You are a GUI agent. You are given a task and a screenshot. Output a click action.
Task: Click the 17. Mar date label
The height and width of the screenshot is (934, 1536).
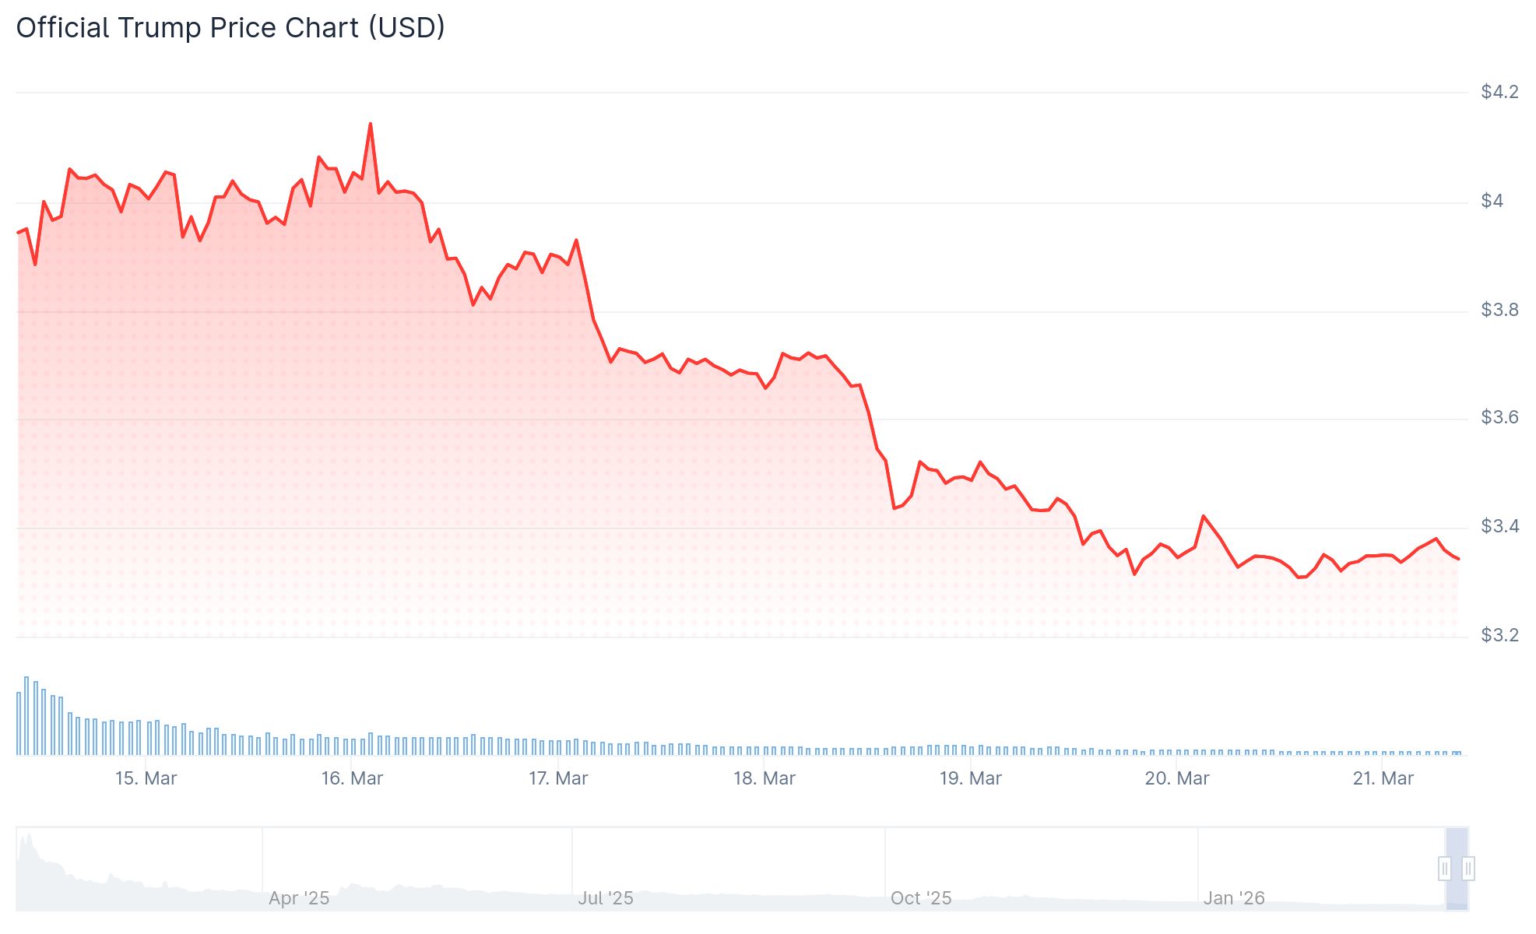click(558, 778)
